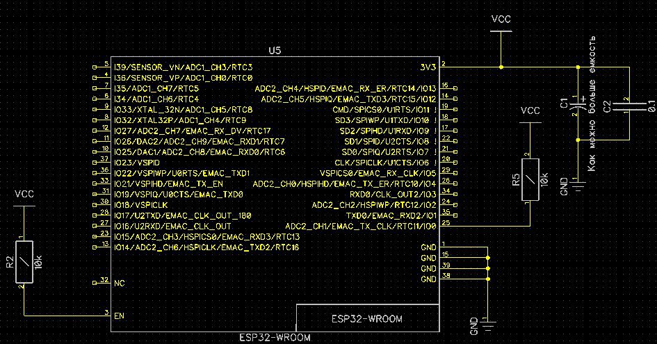The height and width of the screenshot is (344, 657).
Task: Select pin 'IO14/ADC2_CH6/HSPICLK/EMAC_TXD2/RTC16'
Action: pos(206,247)
